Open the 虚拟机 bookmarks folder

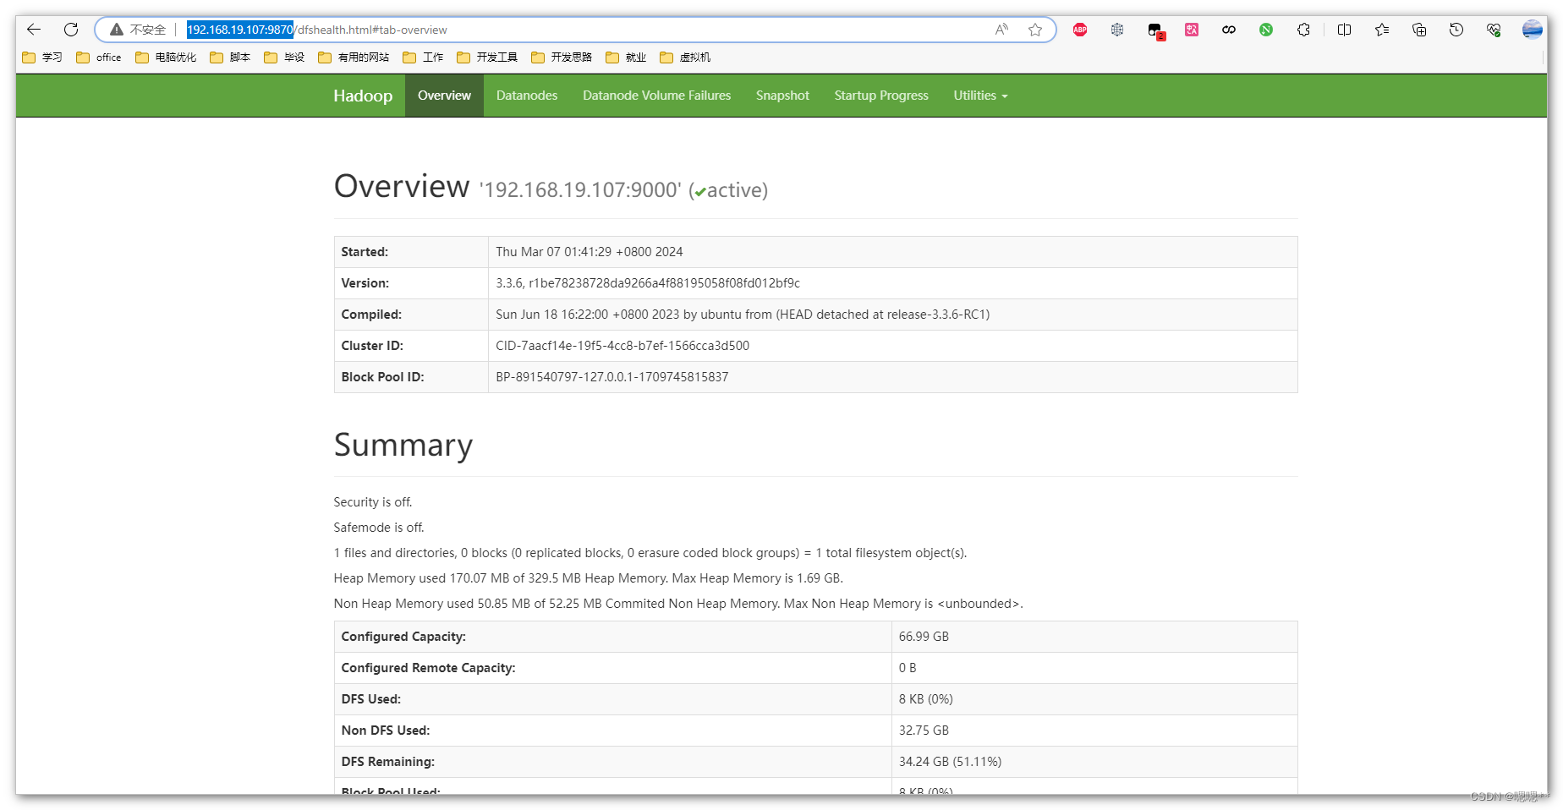pos(685,57)
